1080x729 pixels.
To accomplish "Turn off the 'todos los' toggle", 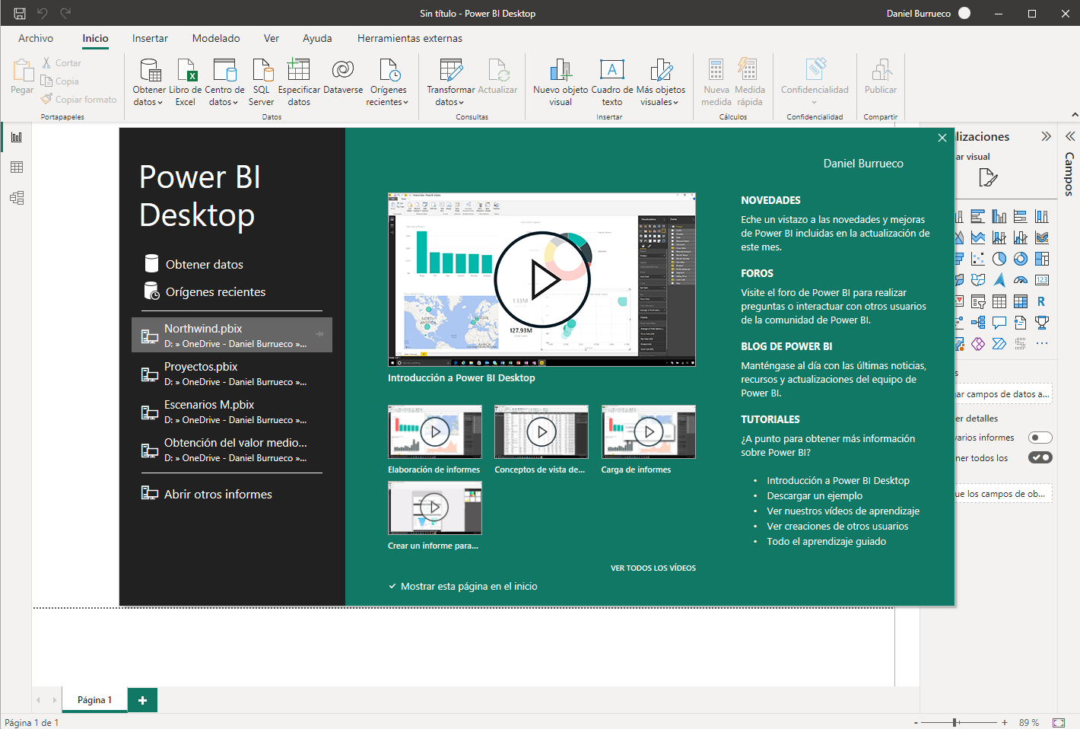I will tap(1040, 457).
